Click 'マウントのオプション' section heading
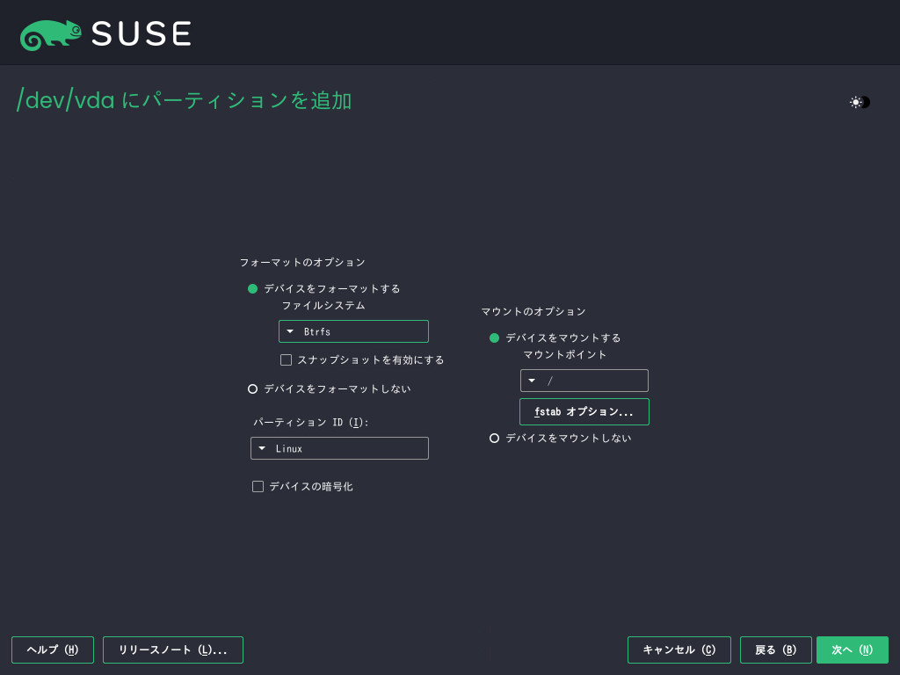900x675 pixels. (x=533, y=312)
